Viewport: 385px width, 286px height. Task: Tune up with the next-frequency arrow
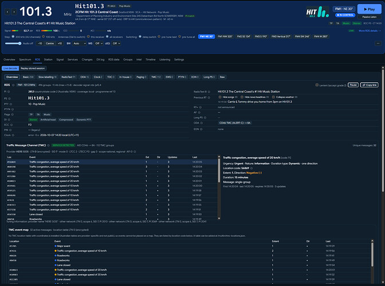[x=14, y=11]
